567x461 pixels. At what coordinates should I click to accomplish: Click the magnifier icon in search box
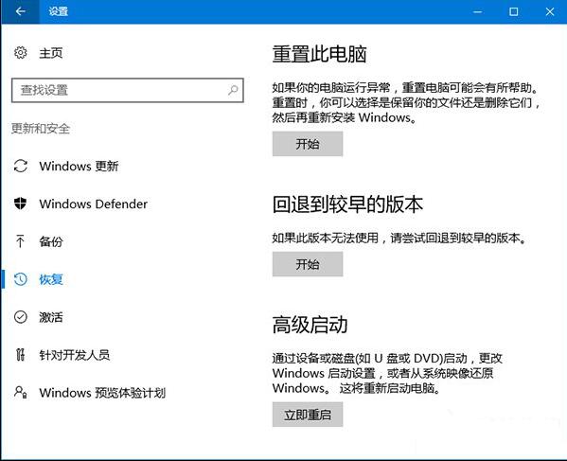233,90
